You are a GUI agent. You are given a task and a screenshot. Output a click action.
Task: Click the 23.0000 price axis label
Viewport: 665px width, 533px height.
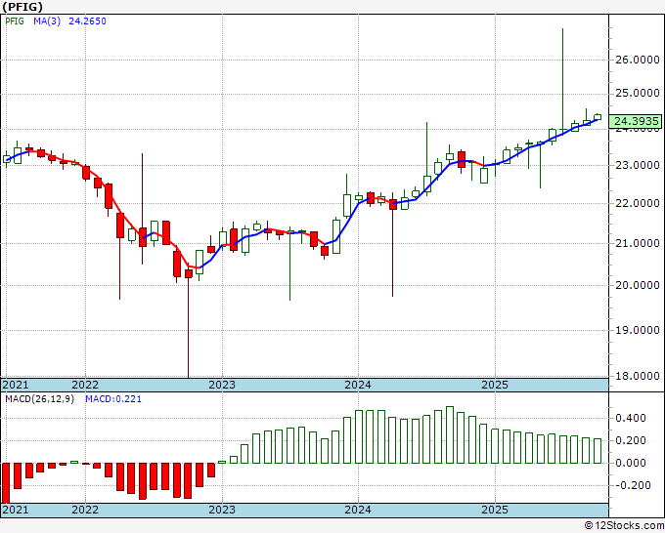pos(638,165)
